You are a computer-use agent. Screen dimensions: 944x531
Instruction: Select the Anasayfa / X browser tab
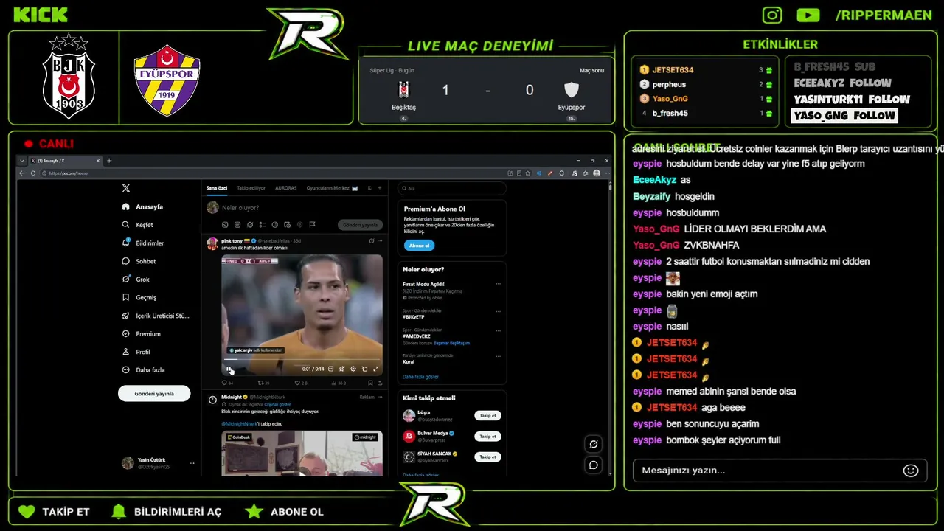65,160
